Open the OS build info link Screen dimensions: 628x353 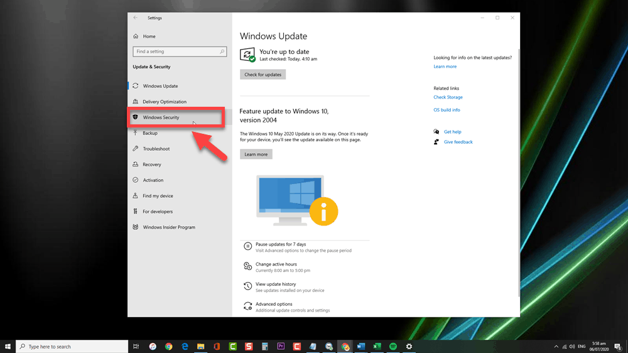(x=447, y=110)
